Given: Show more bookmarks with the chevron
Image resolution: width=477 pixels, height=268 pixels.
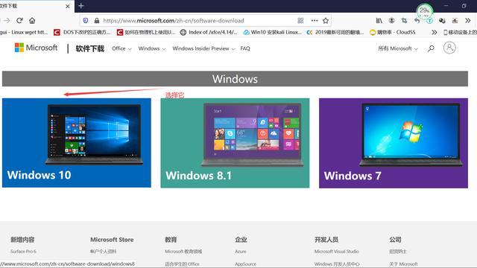Looking at the screenshot, I should tap(435, 32).
